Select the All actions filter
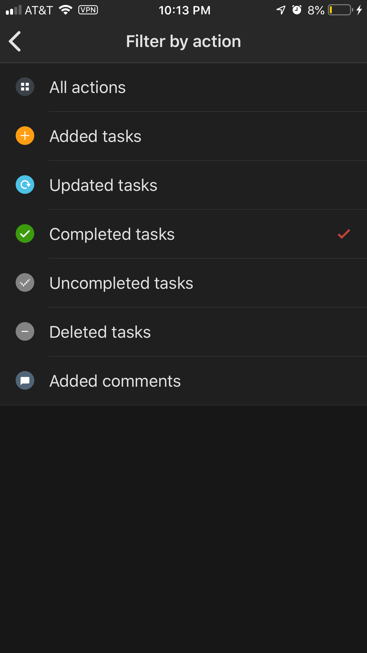 (x=183, y=87)
